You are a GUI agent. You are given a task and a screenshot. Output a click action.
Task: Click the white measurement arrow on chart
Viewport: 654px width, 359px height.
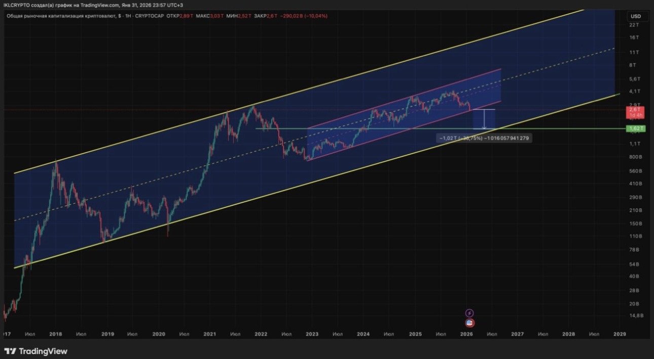485,119
